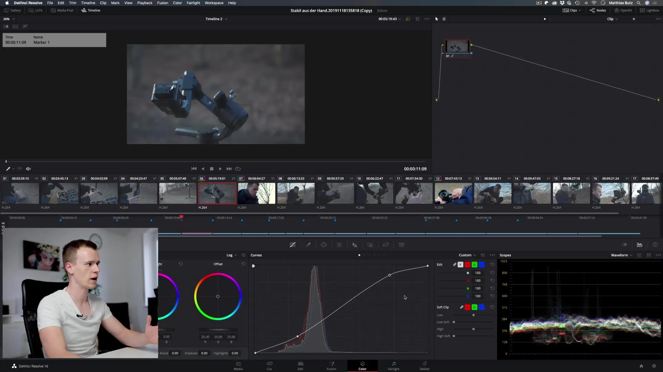The height and width of the screenshot is (372, 663).
Task: Click the loop playback icon
Action: click(238, 169)
